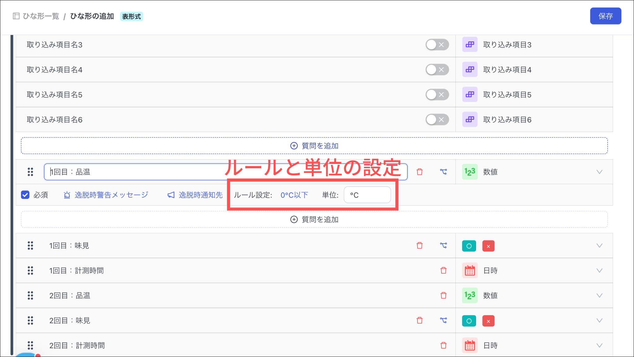Screen dimensions: 634x357
Task: Click the 取り込み項目3 purple link icon
Action: coord(470,45)
